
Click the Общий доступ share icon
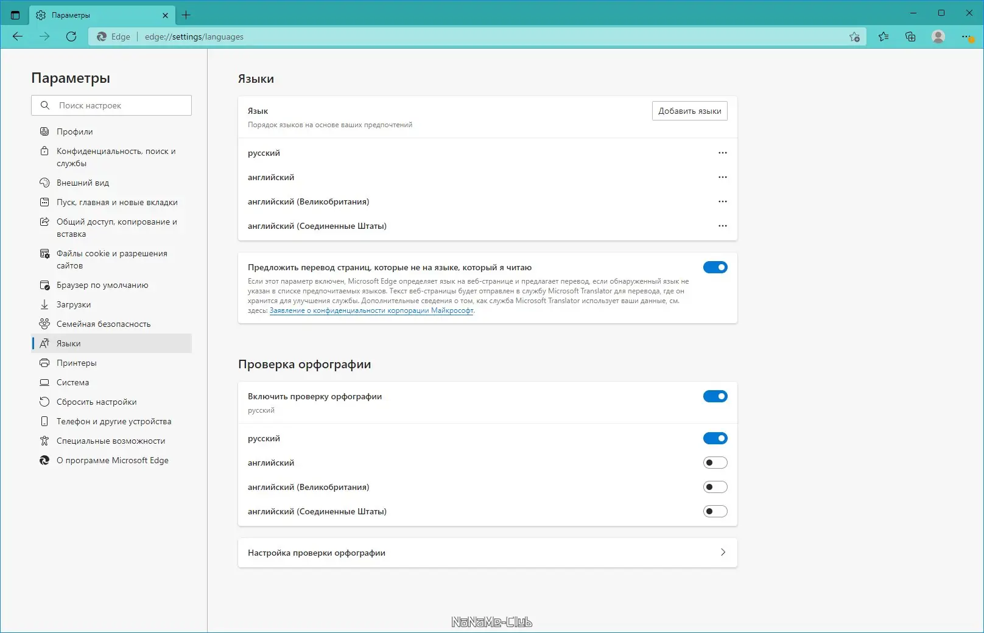44,222
